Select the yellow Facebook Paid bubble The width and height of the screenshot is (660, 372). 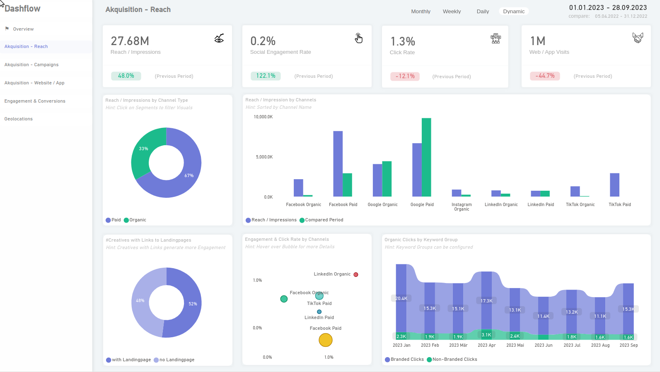[326, 340]
